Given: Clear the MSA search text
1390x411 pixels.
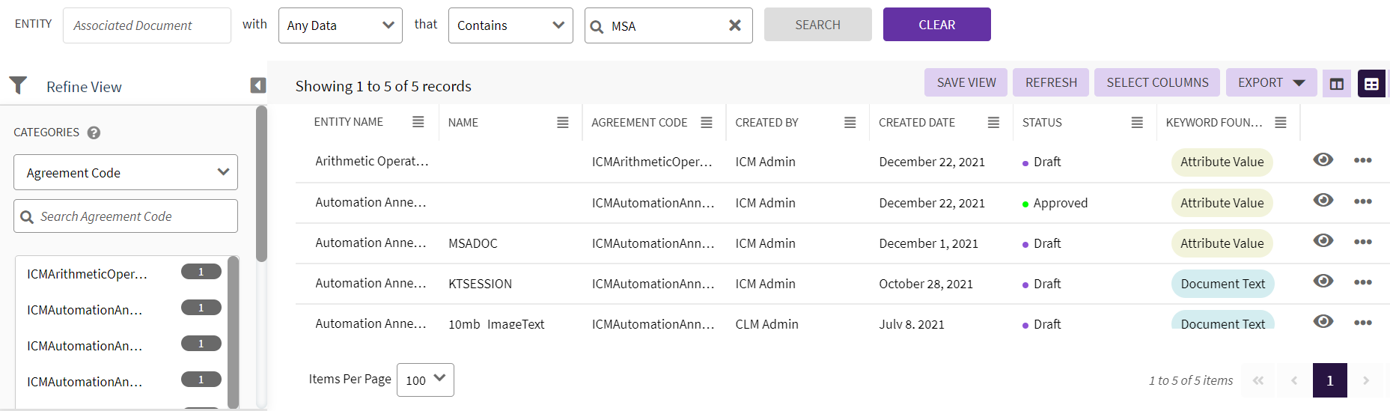Looking at the screenshot, I should click(734, 25).
